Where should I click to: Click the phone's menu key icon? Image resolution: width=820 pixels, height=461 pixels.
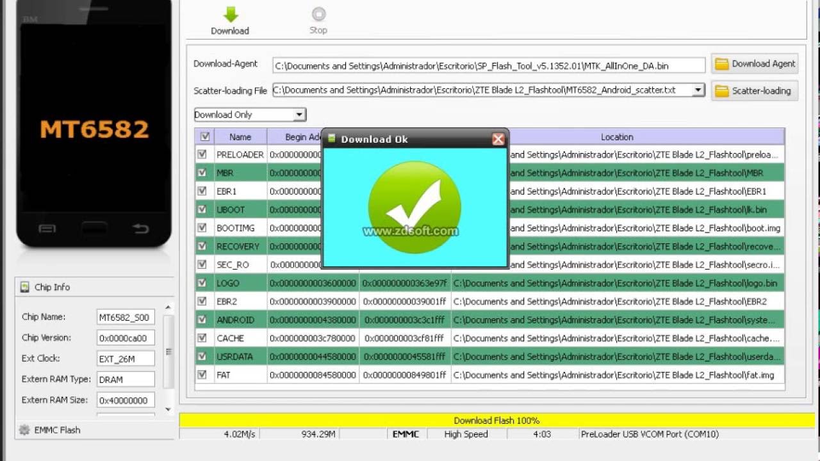[x=47, y=229]
